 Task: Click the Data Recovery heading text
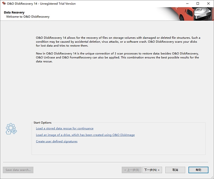coord(14,12)
